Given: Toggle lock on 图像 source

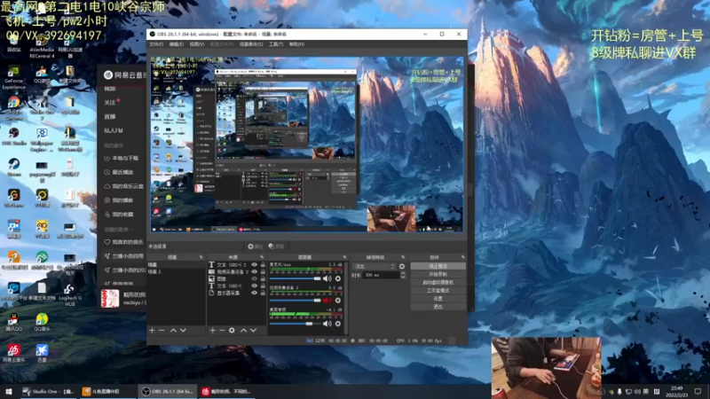Looking at the screenshot, I should tap(263, 278).
